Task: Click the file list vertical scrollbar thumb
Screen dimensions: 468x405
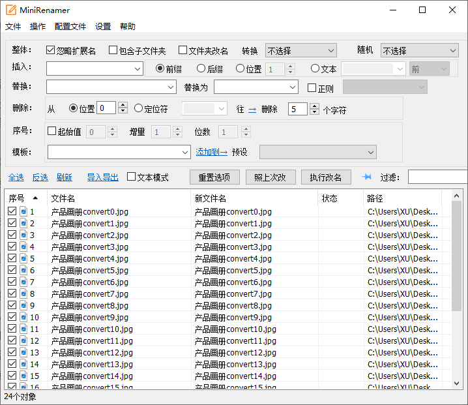Action: (456, 256)
